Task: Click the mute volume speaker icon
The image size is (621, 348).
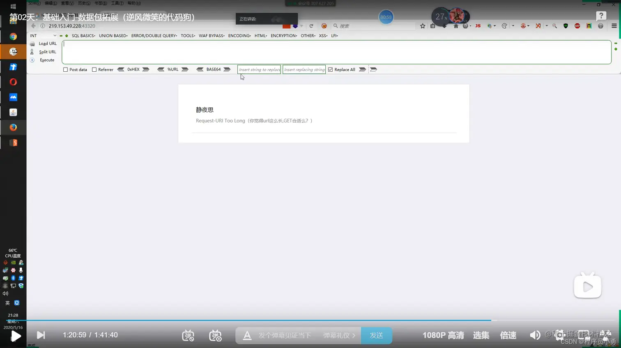Action: click(x=535, y=335)
